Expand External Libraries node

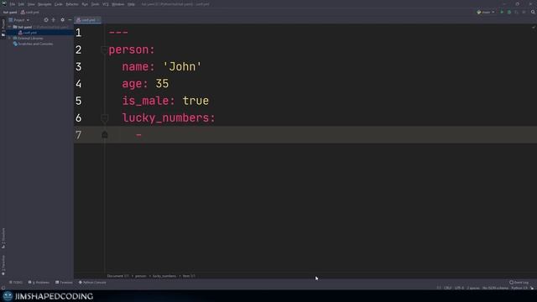click(x=9, y=39)
